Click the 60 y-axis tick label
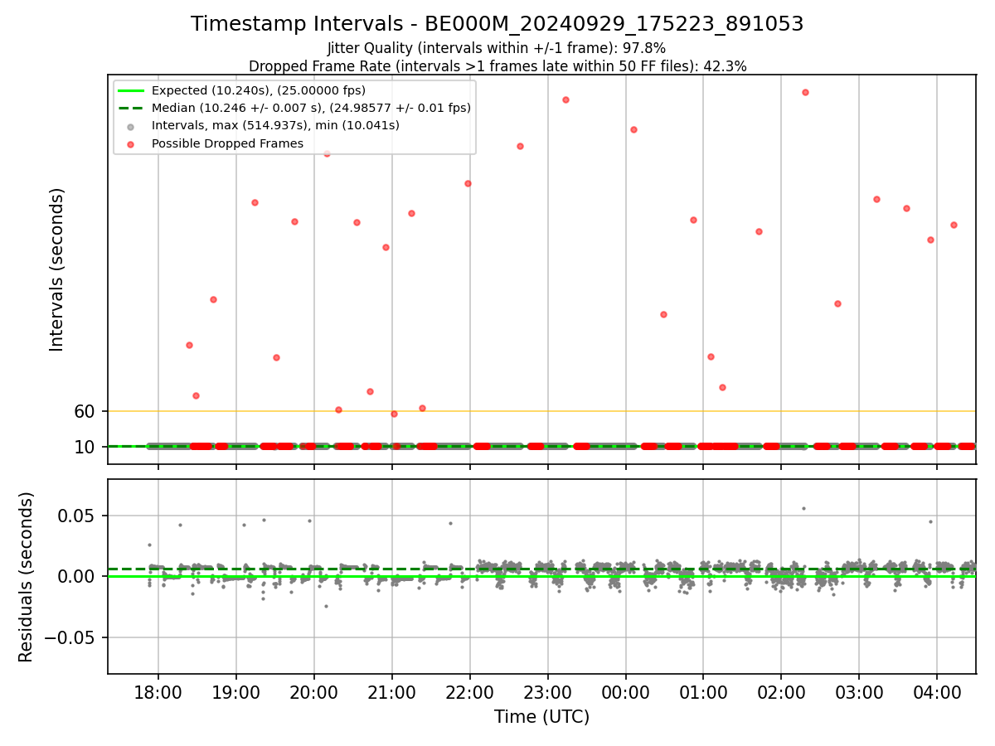 point(85,411)
